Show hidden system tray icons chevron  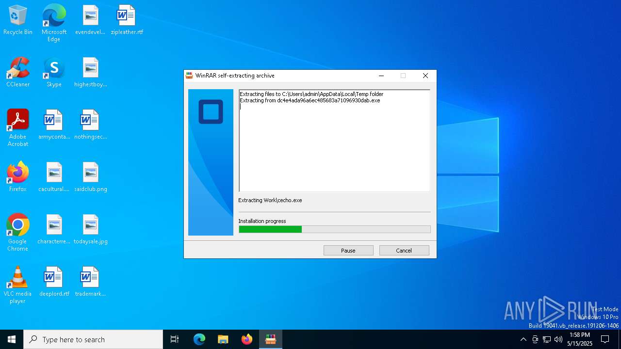pos(523,339)
